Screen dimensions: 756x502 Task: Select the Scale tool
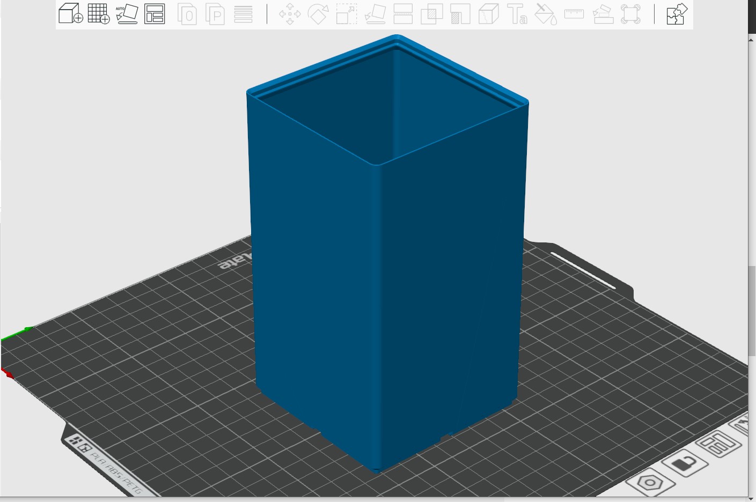tap(347, 15)
